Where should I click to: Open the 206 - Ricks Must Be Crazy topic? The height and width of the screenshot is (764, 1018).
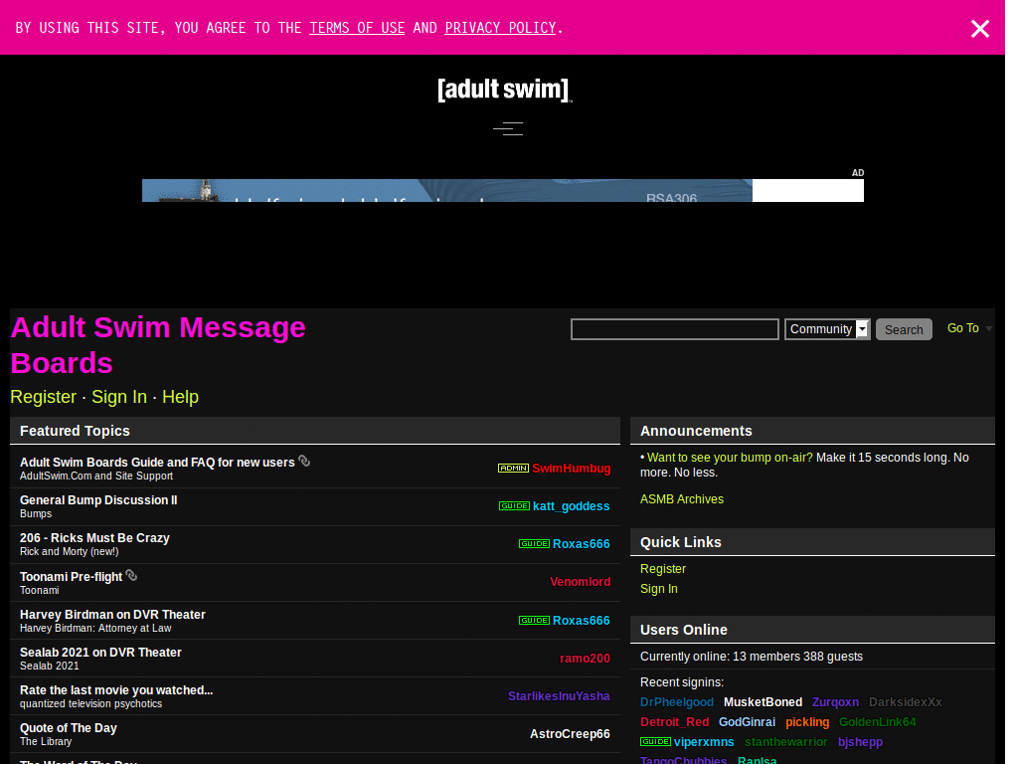[x=94, y=537]
